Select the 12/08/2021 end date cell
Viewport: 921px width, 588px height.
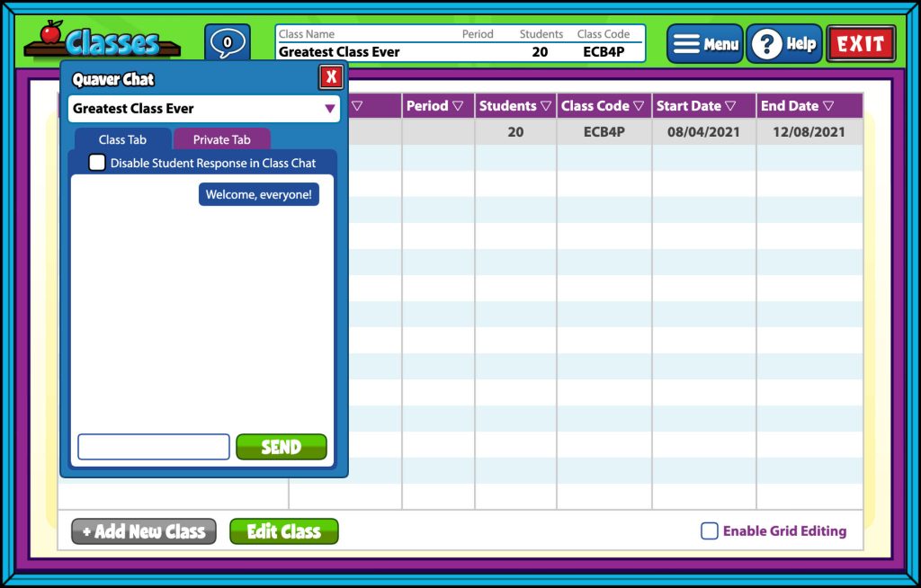click(x=809, y=131)
